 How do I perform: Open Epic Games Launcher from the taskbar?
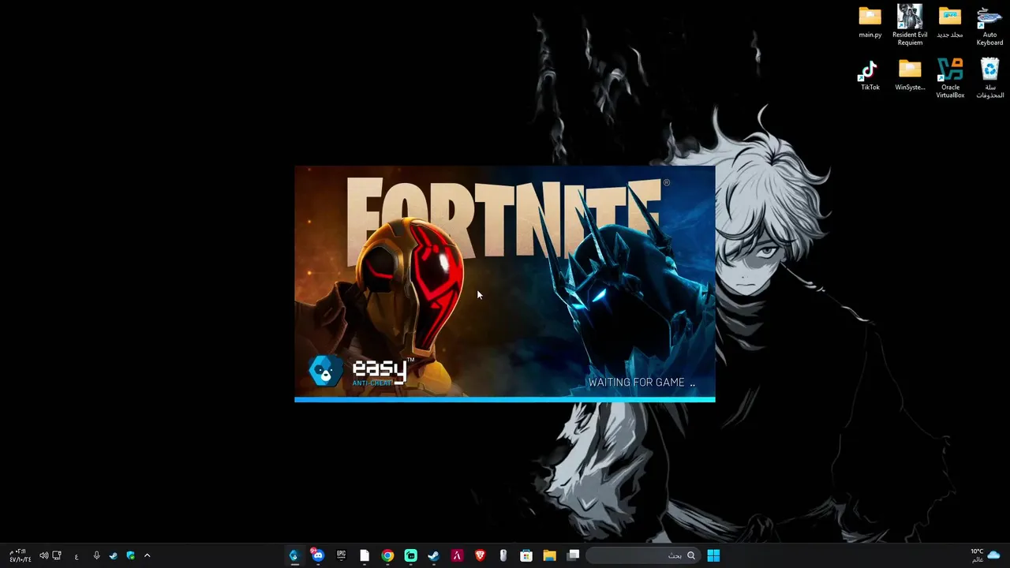pos(341,555)
